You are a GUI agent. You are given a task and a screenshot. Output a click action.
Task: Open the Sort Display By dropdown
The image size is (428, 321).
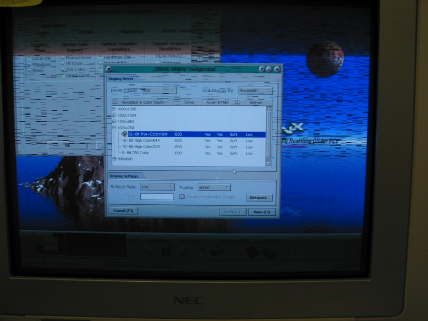point(255,90)
